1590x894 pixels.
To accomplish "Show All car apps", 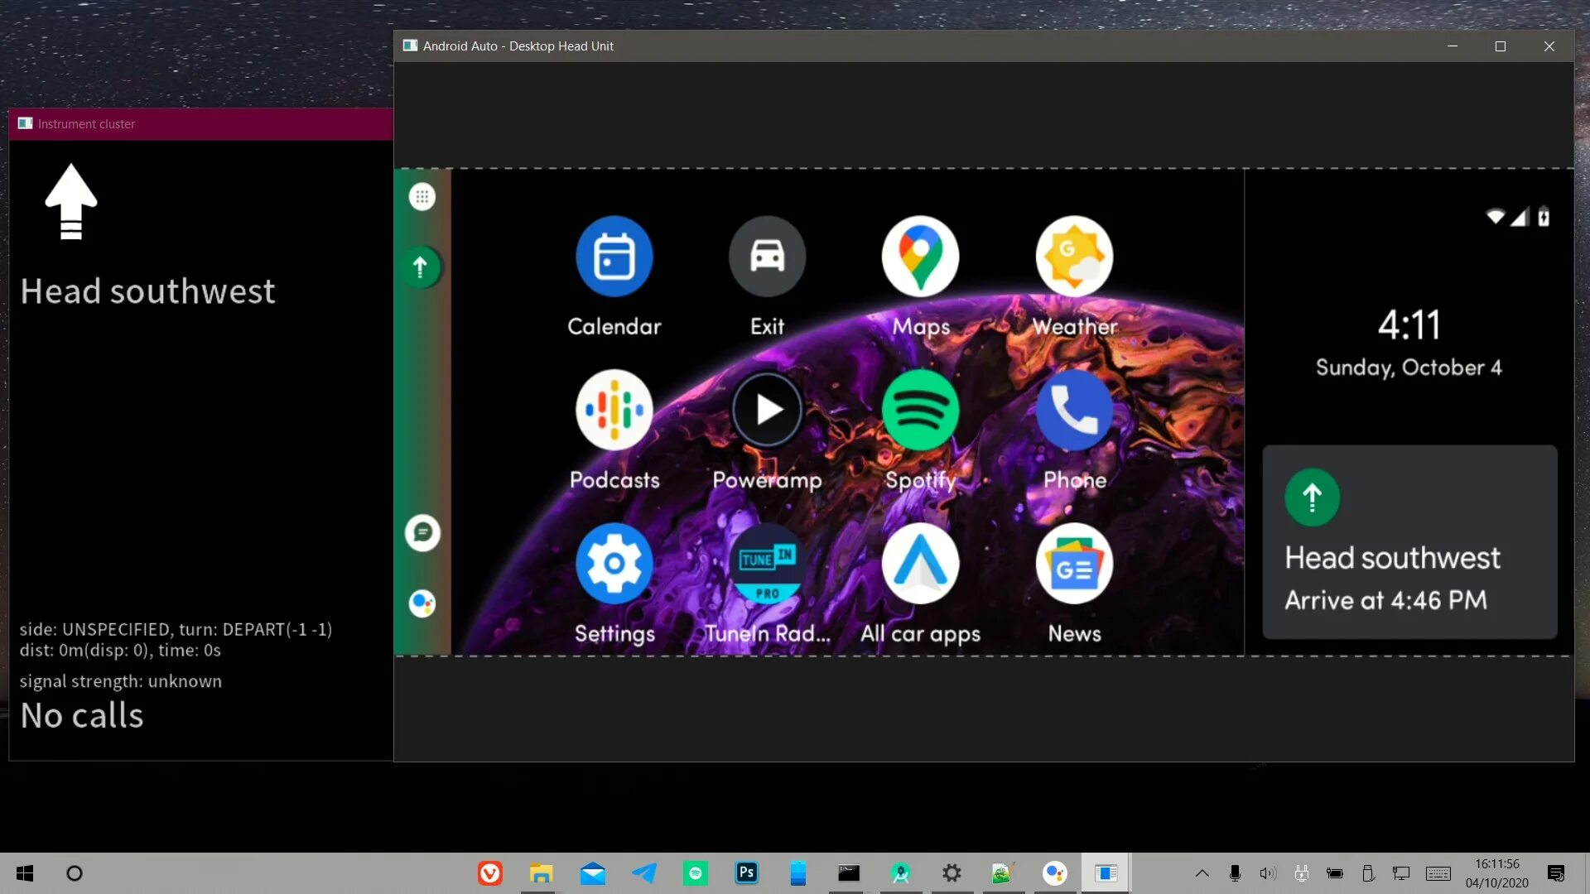I will (920, 564).
